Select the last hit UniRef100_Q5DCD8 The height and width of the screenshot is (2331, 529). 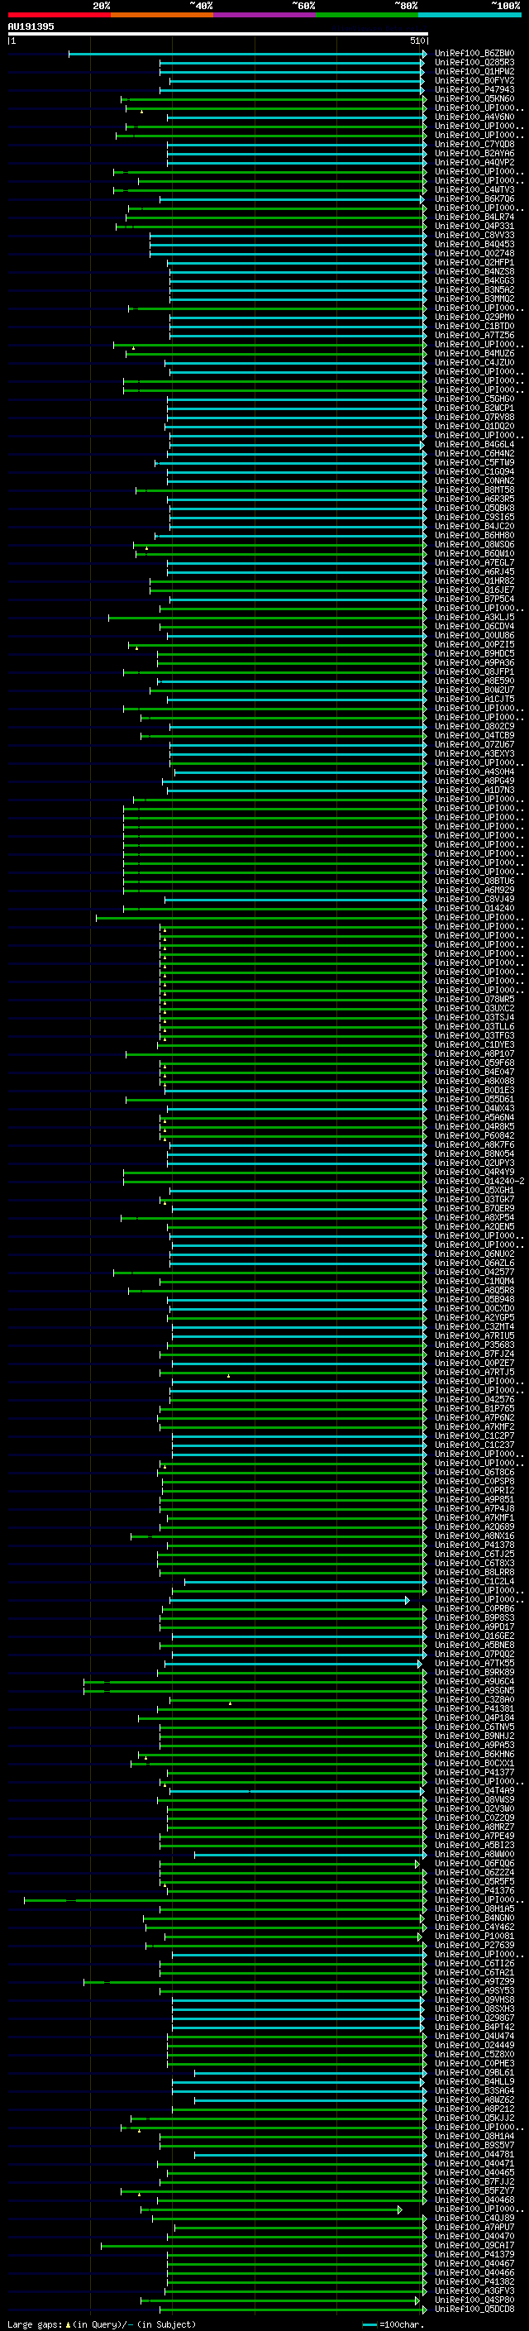click(474, 2309)
